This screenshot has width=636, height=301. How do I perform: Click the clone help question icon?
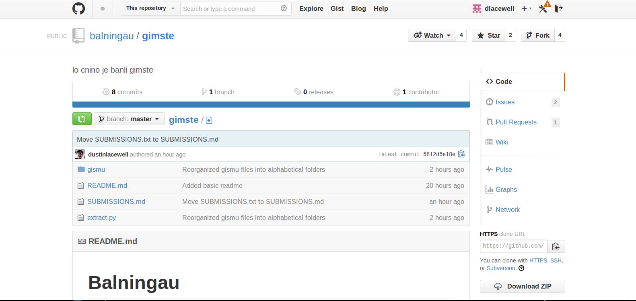click(521, 268)
